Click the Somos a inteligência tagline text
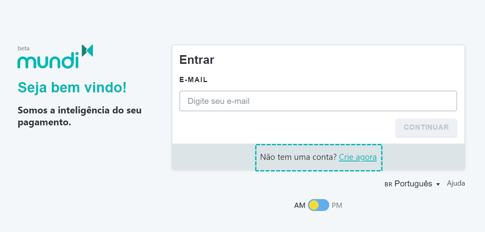 click(80, 116)
